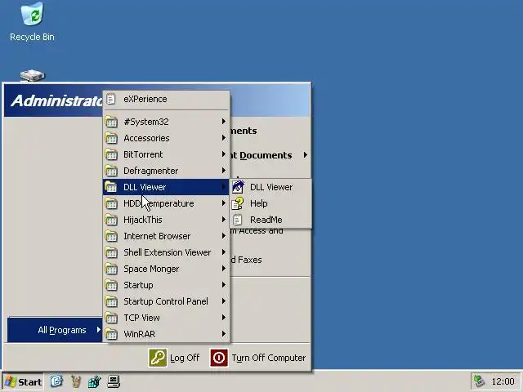Click the HDD Temperature menu label

click(x=159, y=203)
